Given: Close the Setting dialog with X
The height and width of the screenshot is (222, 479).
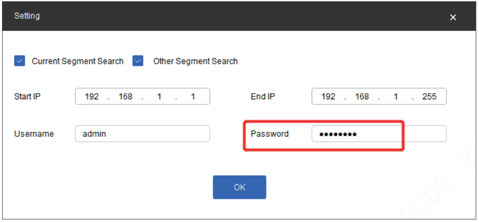Looking at the screenshot, I should 453,17.
